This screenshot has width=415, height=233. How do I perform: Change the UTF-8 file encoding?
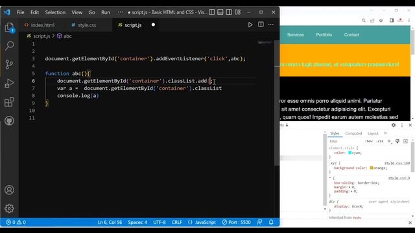pyautogui.click(x=160, y=222)
